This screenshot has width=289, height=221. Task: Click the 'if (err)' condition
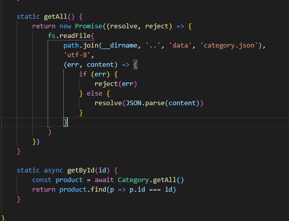94,74
